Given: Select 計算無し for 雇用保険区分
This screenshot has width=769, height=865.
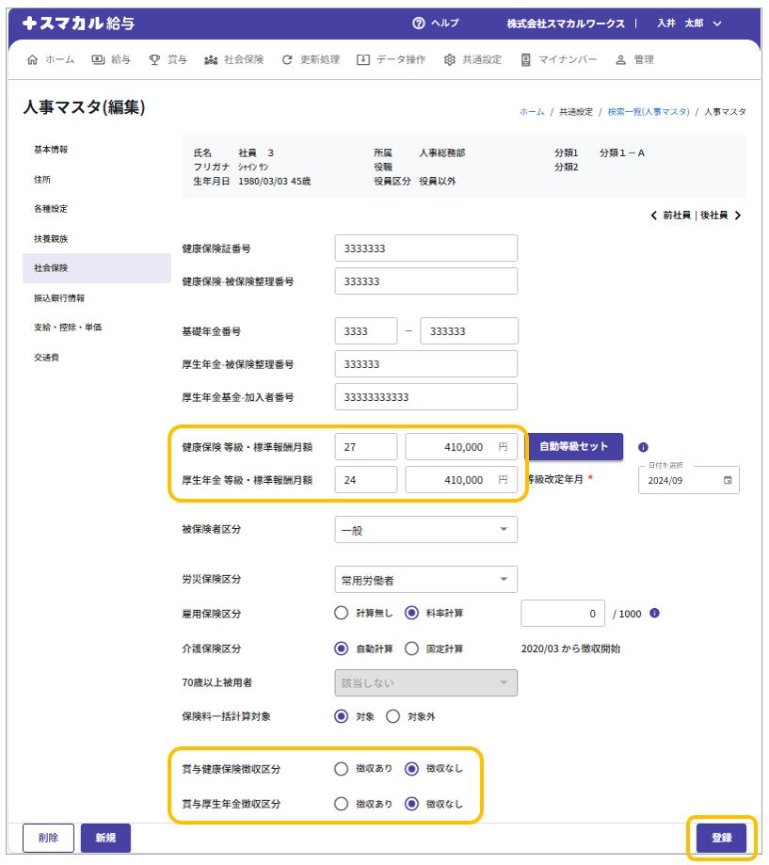Looking at the screenshot, I should pos(342,614).
